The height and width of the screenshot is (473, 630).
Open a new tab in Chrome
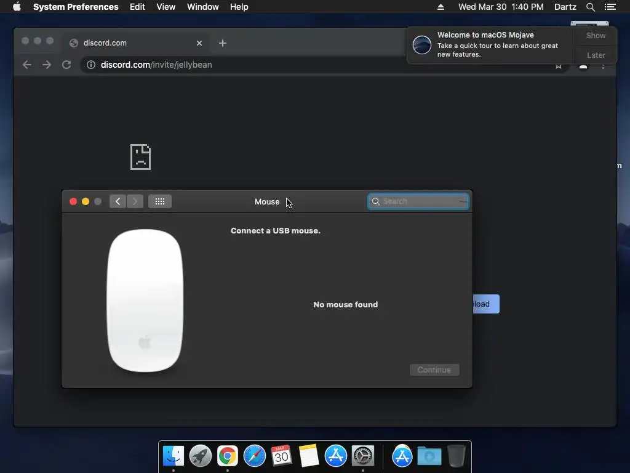(223, 43)
